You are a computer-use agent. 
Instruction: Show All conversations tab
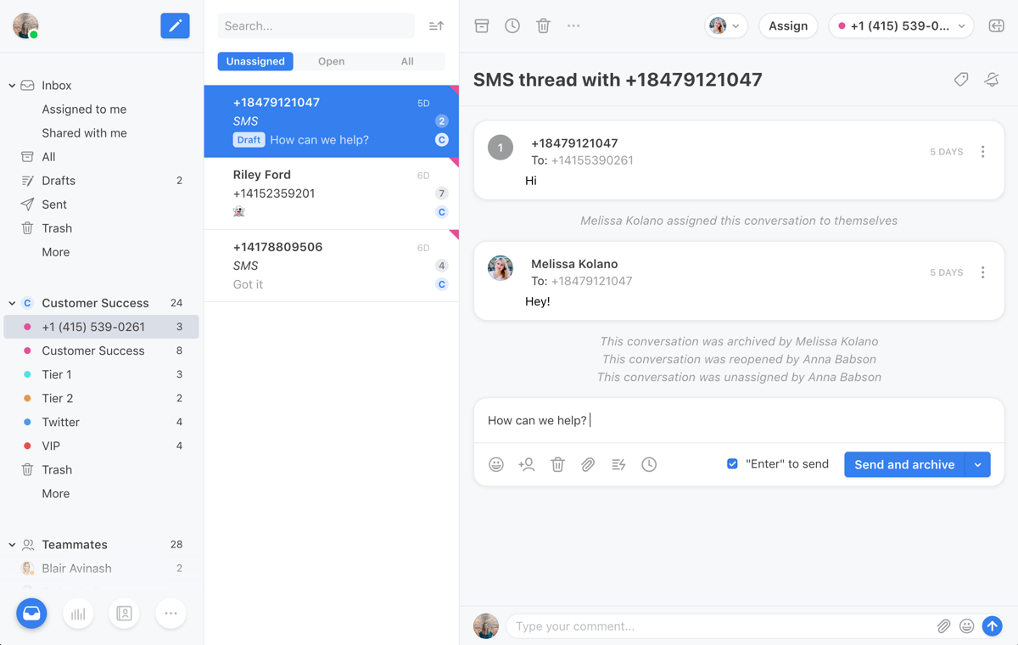[406, 61]
